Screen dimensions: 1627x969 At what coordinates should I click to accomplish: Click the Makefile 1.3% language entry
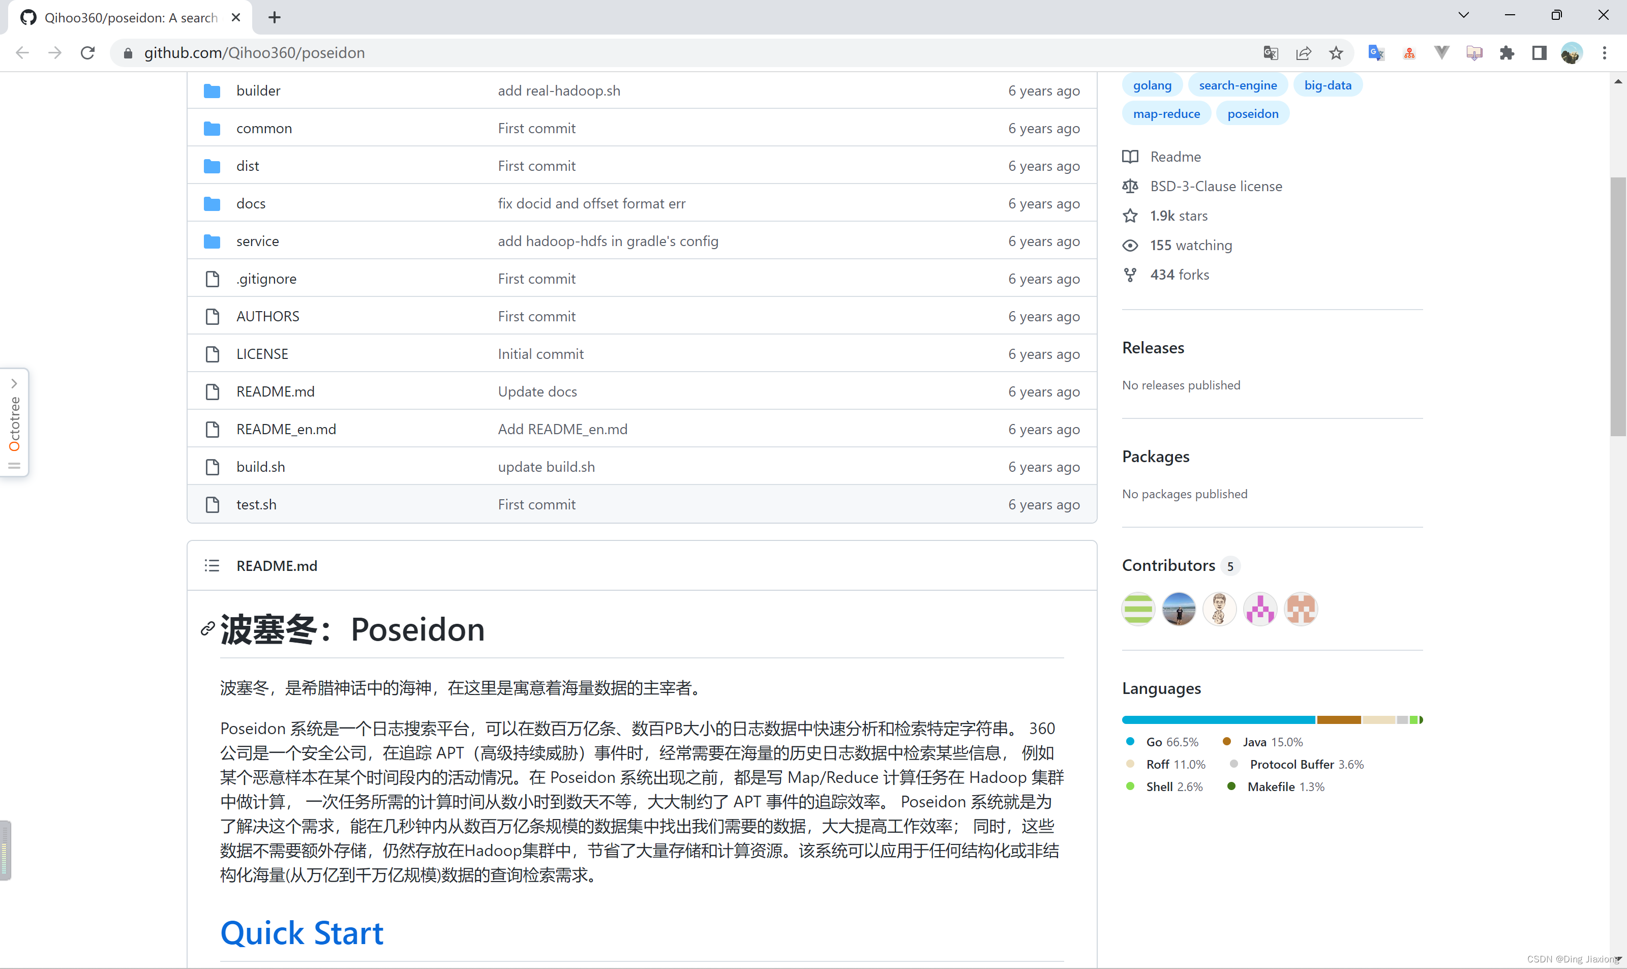click(x=1276, y=786)
